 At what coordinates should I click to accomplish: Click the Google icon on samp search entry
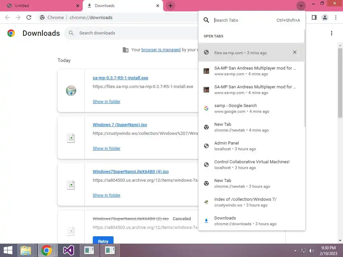tap(206, 108)
